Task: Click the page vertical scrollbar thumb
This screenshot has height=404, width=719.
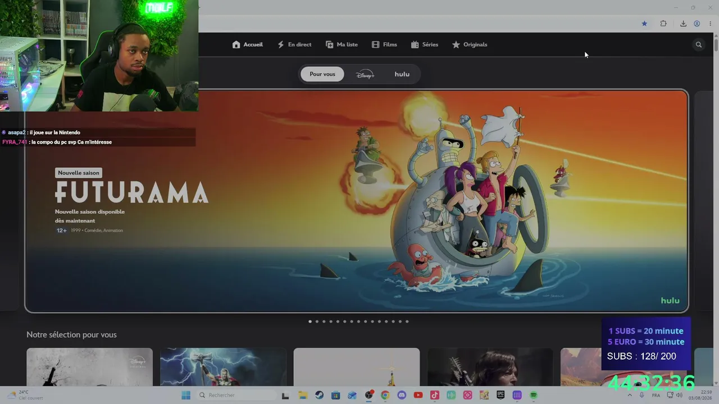Action: coord(716,45)
